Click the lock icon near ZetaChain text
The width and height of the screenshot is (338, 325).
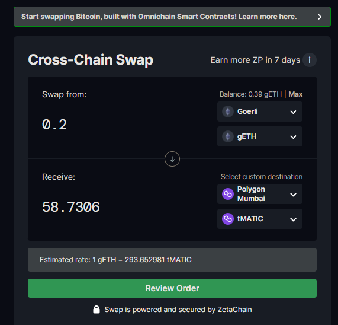point(96,310)
